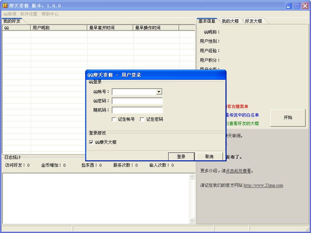
Task: Click the 用户经验 label
Action: (210, 51)
